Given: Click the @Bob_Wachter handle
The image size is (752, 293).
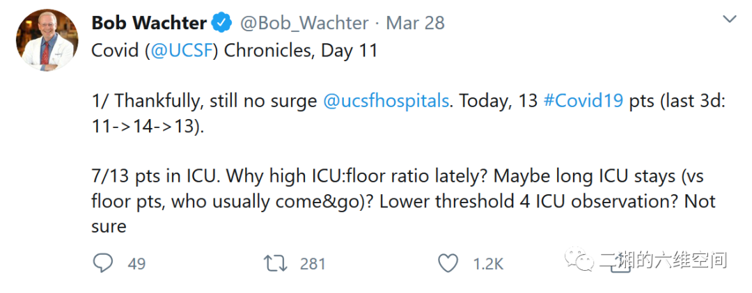Looking at the screenshot, I should 304,24.
